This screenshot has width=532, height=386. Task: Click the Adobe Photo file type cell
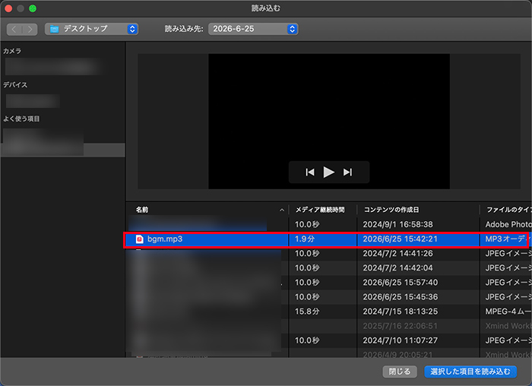508,225
